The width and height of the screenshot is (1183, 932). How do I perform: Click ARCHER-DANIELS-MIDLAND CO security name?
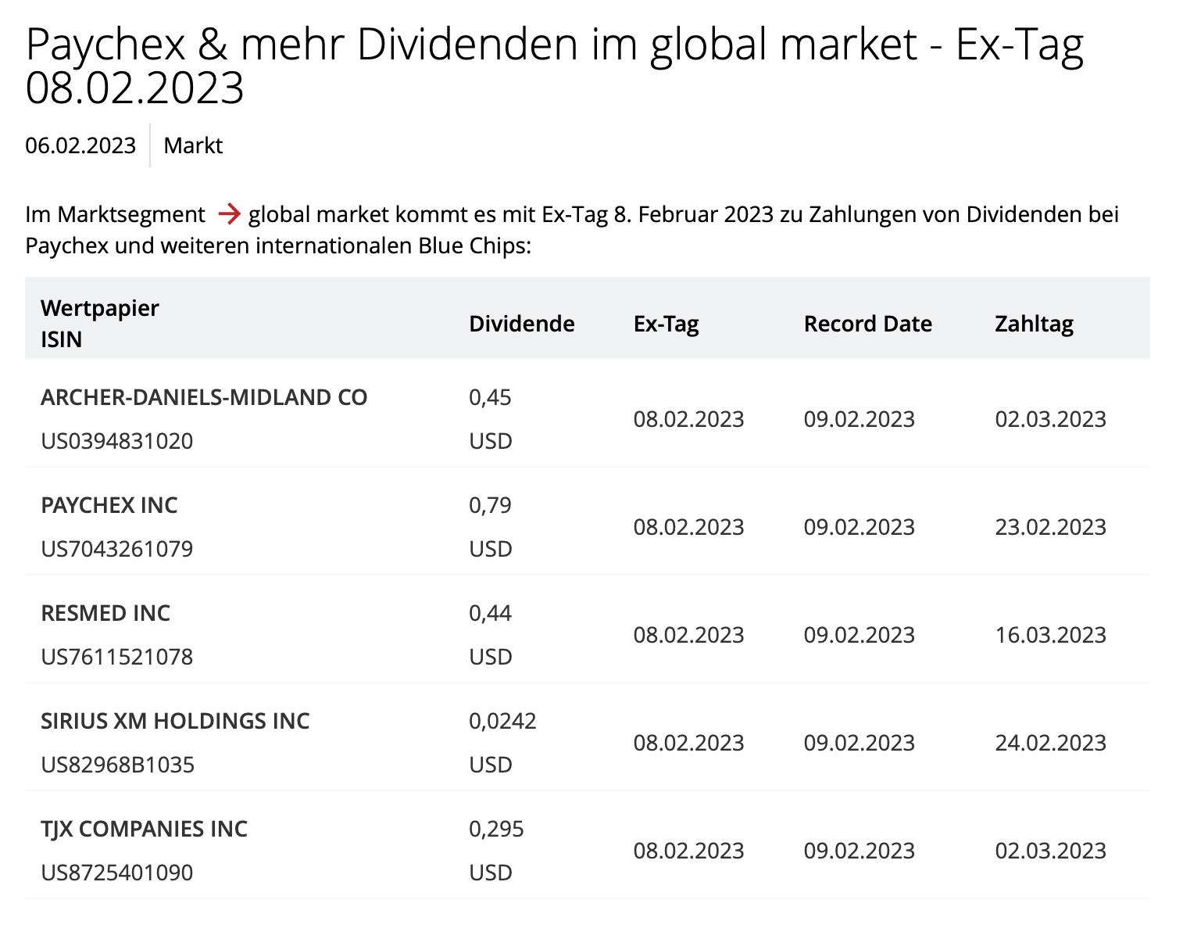pyautogui.click(x=204, y=397)
